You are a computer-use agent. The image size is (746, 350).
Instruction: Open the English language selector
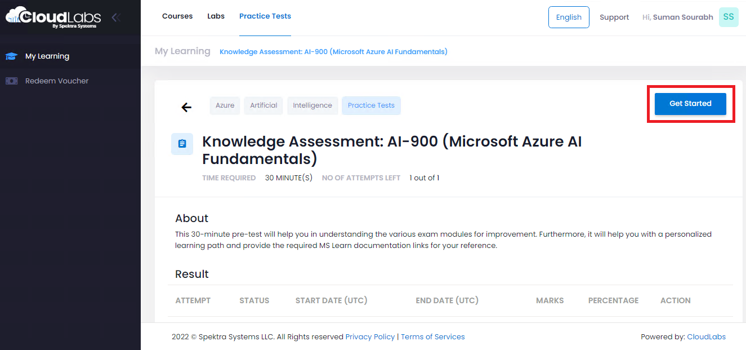coord(569,17)
